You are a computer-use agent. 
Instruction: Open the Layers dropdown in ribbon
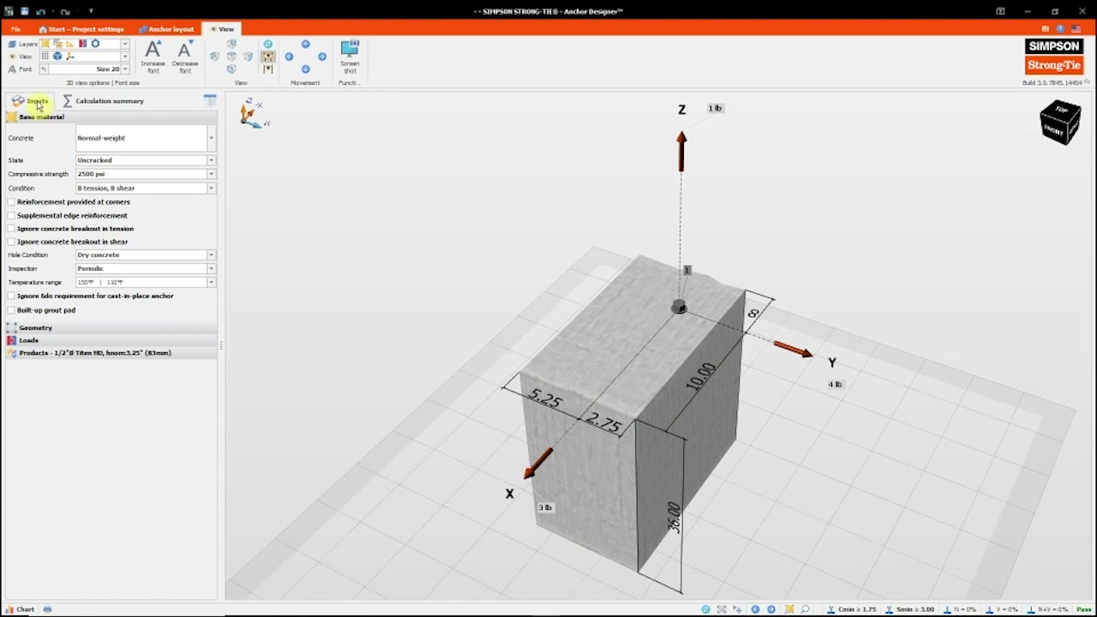click(x=125, y=44)
